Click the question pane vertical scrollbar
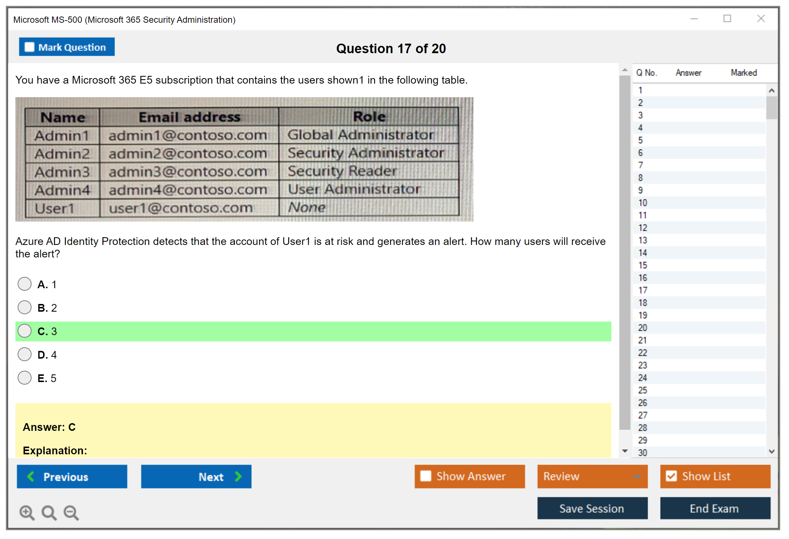This screenshot has width=789, height=539. 625,253
